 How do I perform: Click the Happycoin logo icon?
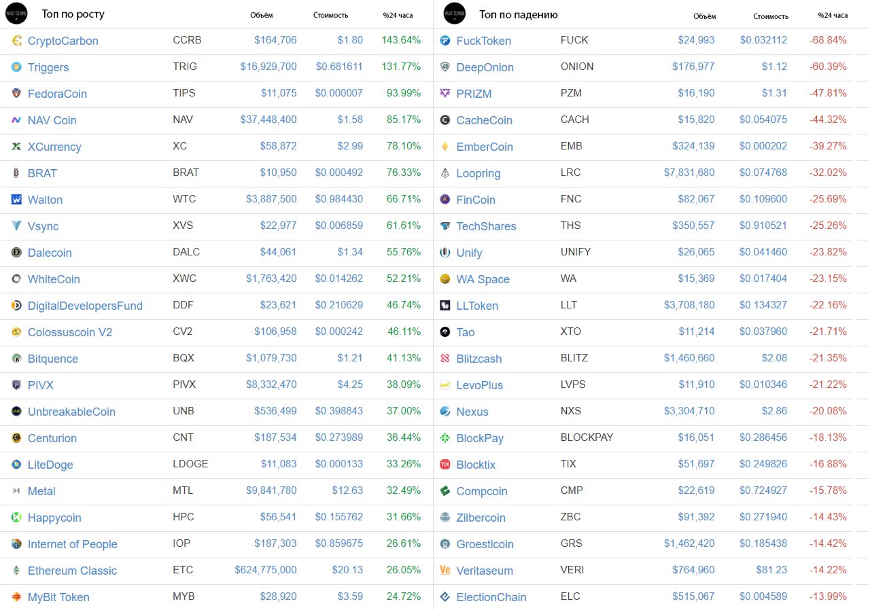(x=16, y=518)
